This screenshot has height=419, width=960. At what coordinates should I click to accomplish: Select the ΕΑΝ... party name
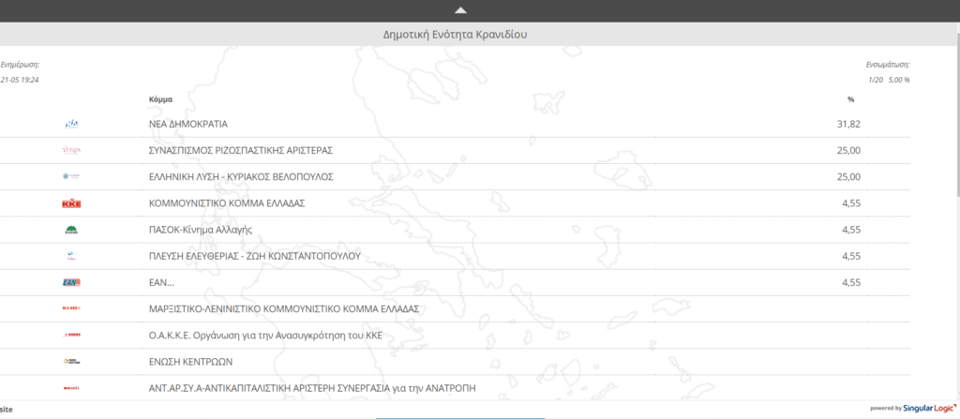coord(161,282)
